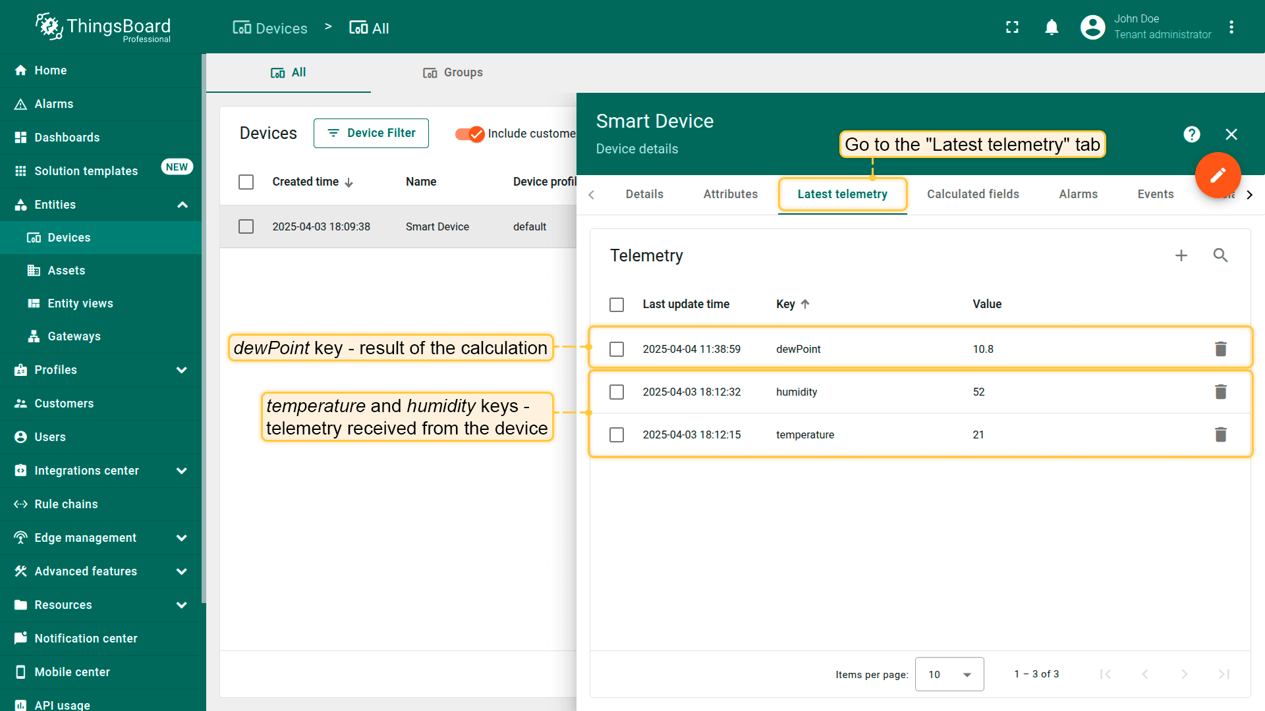Screen dimensions: 1265x711
Task: Check the humidity telemetry checkbox
Action: pyautogui.click(x=617, y=392)
